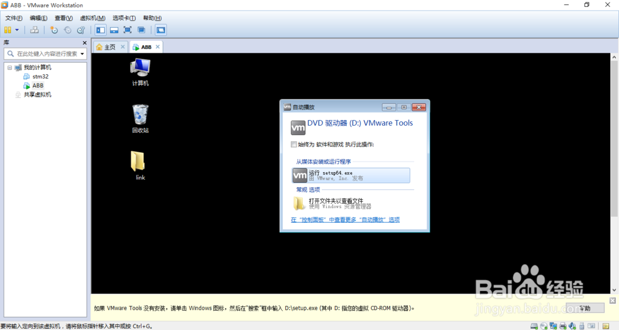Open the 编辑(E) menu
This screenshot has height=330, width=619.
coord(38,18)
